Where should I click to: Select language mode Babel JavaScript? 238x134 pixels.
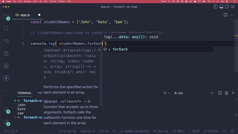[135, 131]
